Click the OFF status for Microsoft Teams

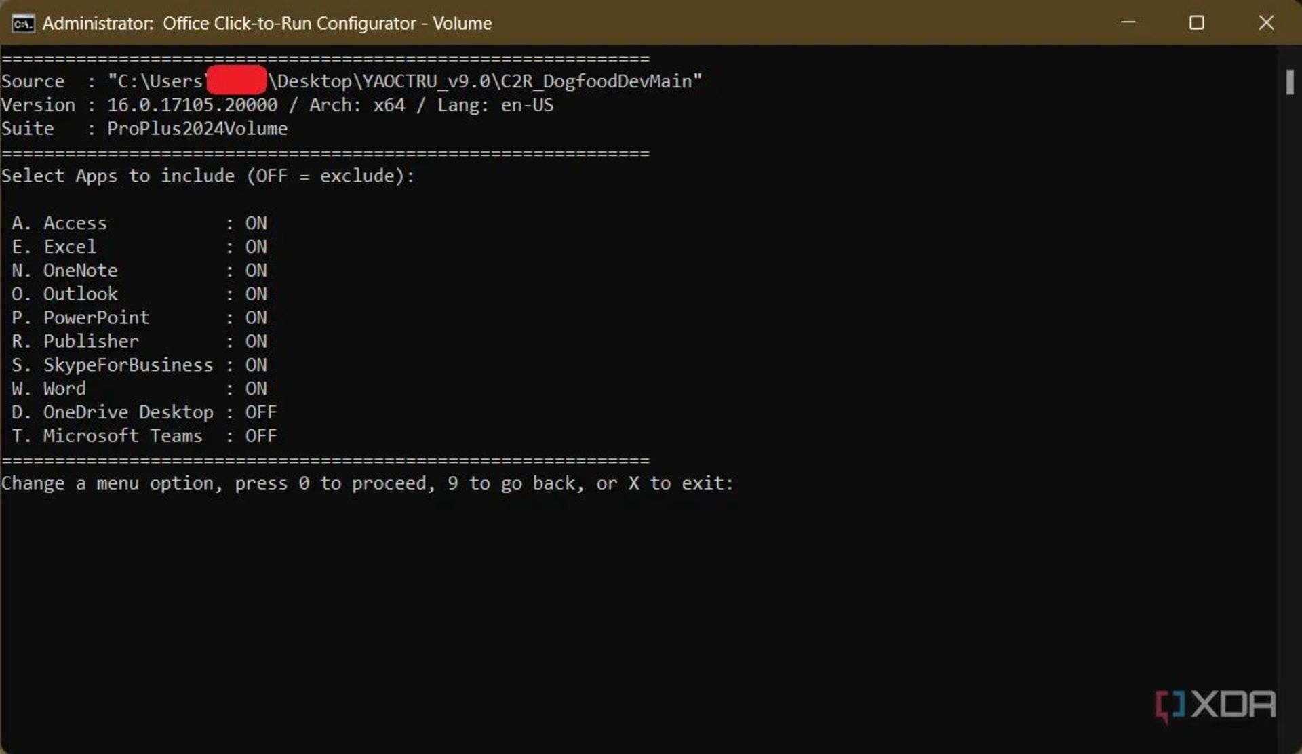[x=260, y=436]
